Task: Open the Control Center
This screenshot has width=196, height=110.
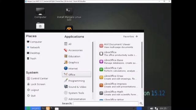Action: [x=37, y=79]
